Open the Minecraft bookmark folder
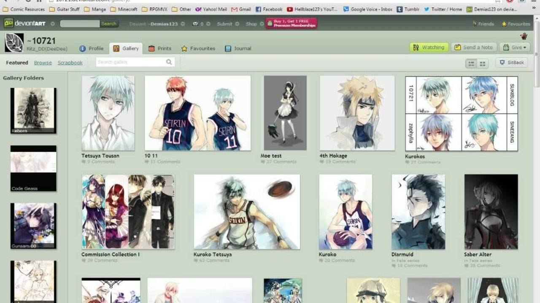Image resolution: width=540 pixels, height=303 pixels. (x=124, y=9)
